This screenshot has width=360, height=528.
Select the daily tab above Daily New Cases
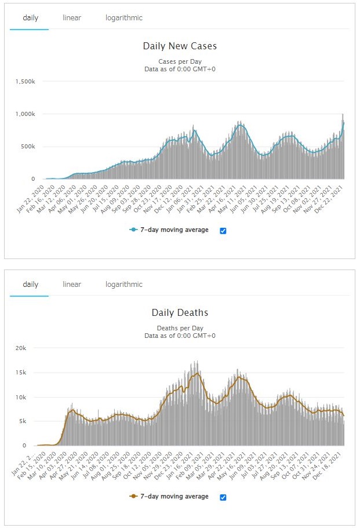pyautogui.click(x=30, y=18)
